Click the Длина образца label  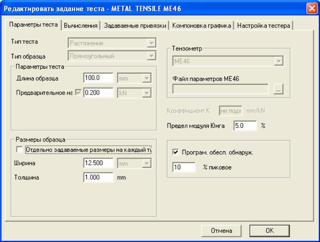37,78
